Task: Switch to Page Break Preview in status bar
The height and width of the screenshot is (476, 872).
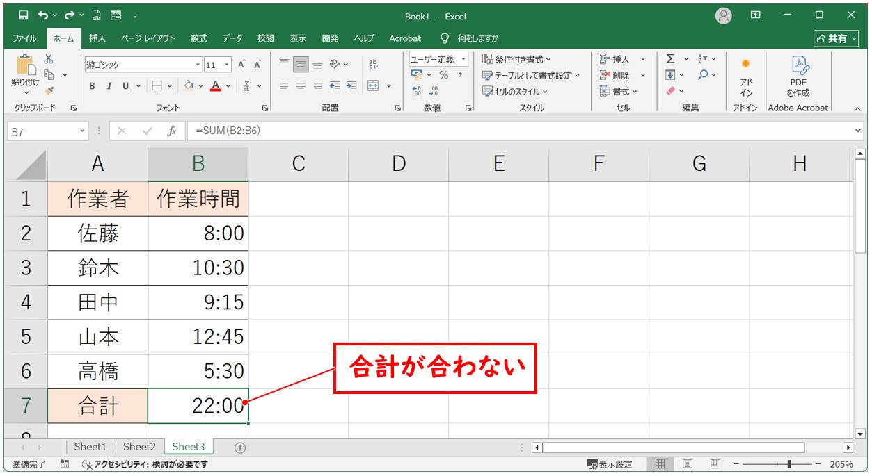Action: coord(715,464)
